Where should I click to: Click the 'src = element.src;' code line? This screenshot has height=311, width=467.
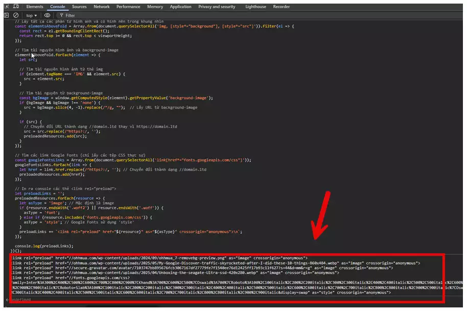coord(44,79)
